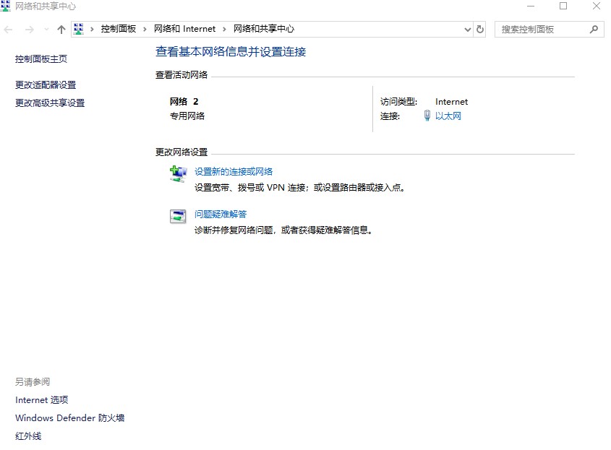The height and width of the screenshot is (450, 611).
Task: Click the 查看基本网络信息并设置连接 heading
Action: tap(231, 52)
